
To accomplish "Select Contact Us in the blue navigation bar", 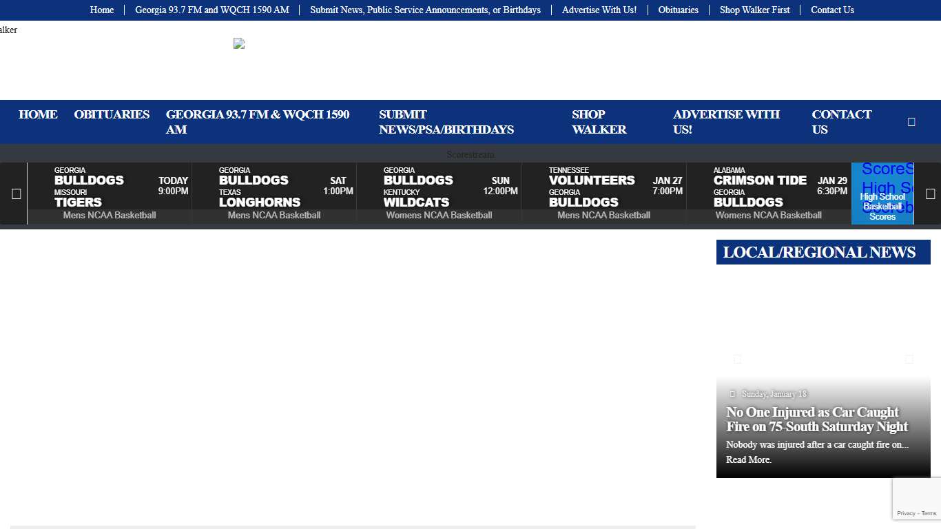I will pyautogui.click(x=841, y=122).
